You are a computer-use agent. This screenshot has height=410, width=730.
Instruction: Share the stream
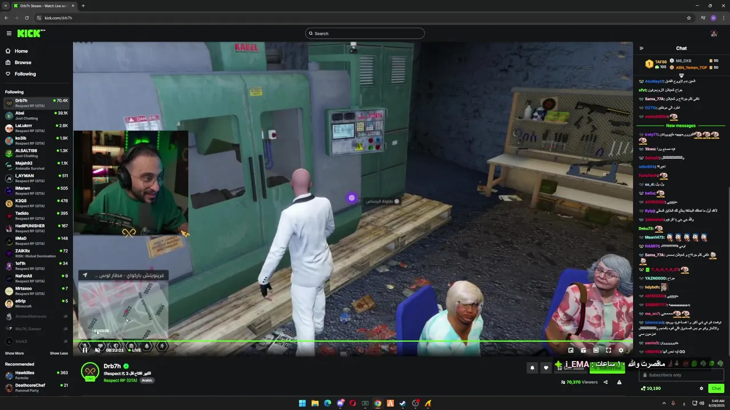point(606,382)
